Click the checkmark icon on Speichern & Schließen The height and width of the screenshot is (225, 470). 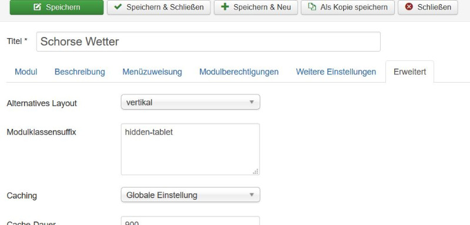click(118, 6)
